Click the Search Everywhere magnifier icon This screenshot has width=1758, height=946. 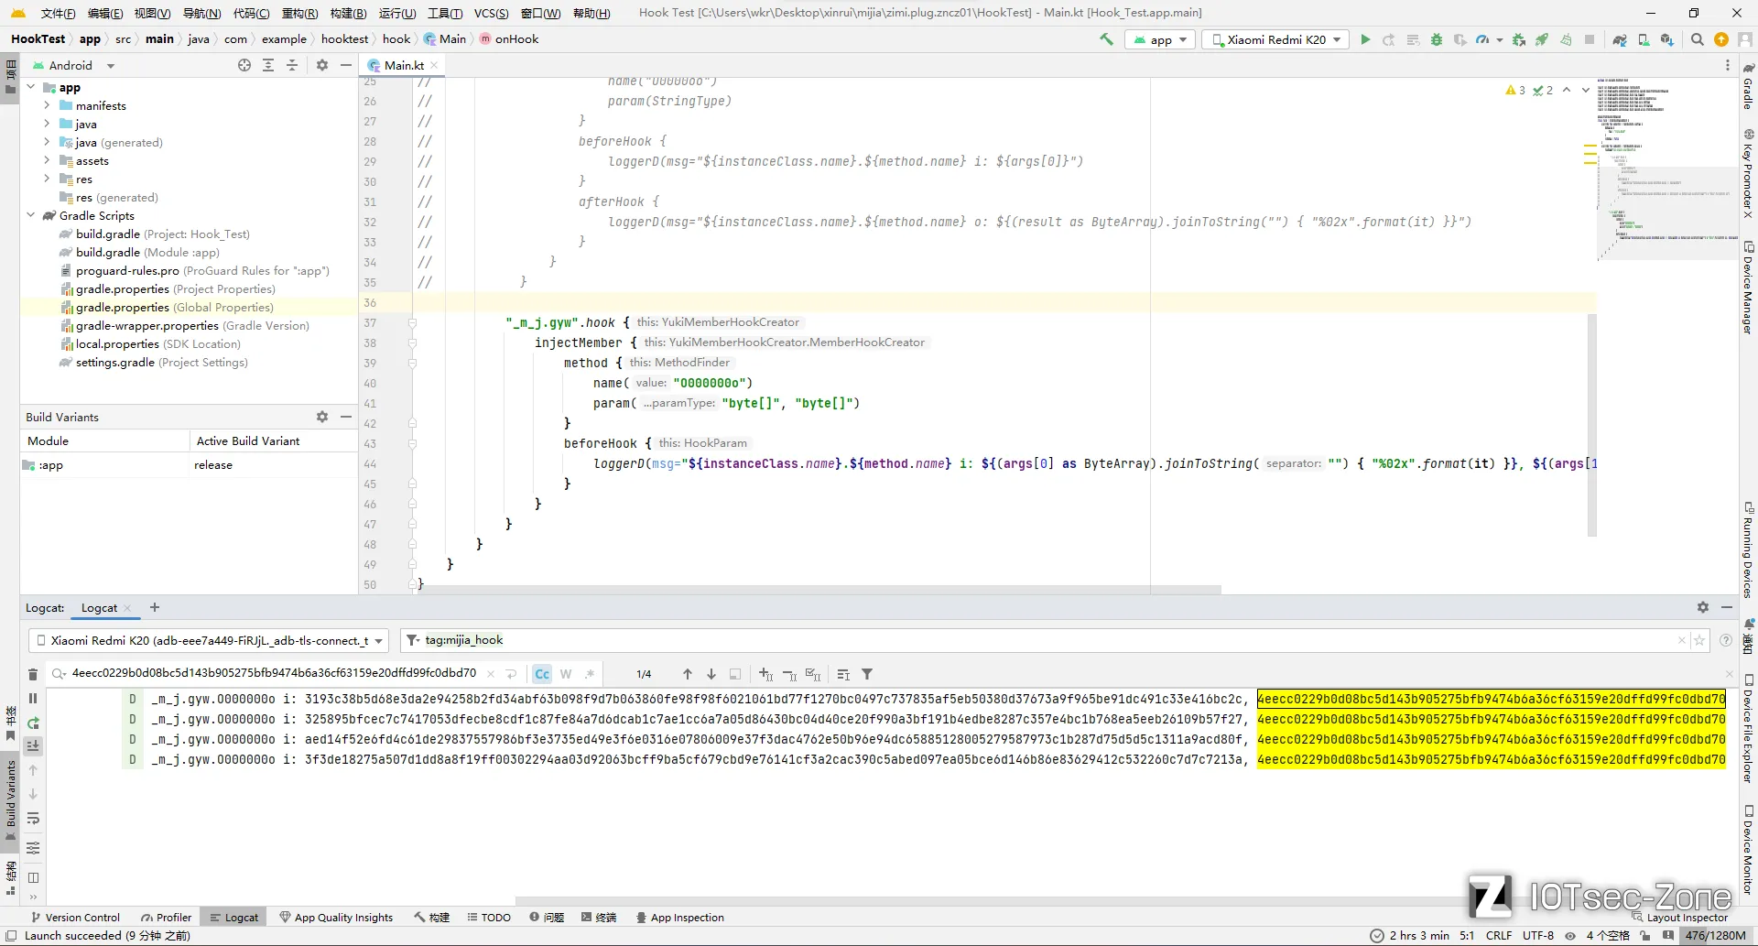point(1698,39)
